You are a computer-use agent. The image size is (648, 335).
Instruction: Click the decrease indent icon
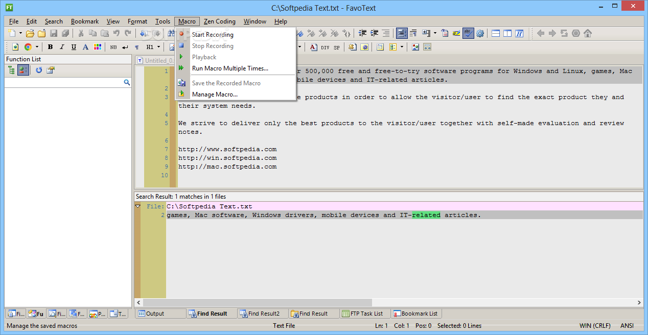point(362,33)
